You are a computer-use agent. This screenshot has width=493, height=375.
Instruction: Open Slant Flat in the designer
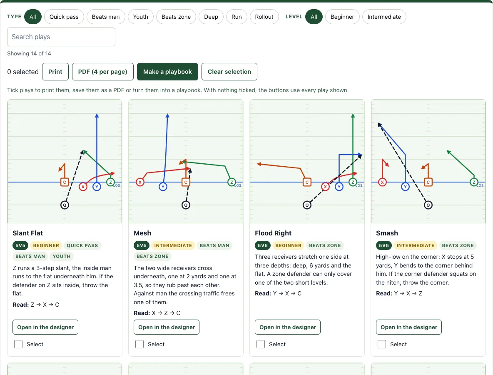point(45,327)
